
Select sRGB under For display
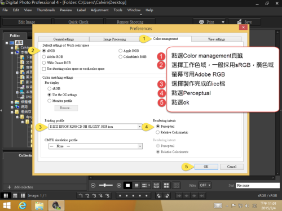pyautogui.click(x=50, y=88)
